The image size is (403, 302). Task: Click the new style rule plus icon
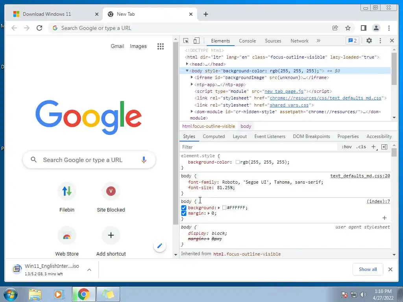click(x=373, y=147)
